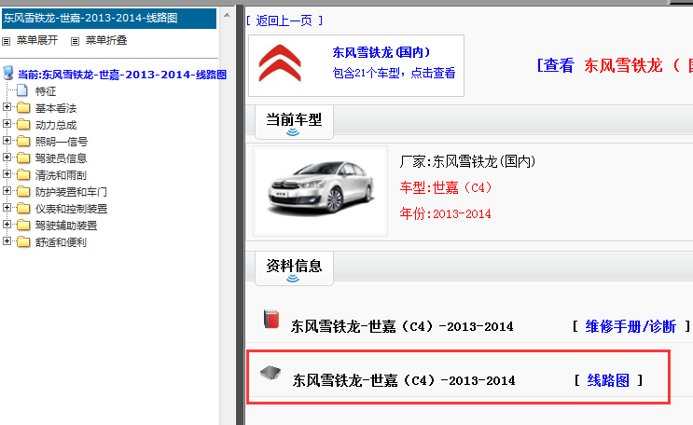Click the root node computer icon
This screenshot has width=693, height=425.
pos(8,73)
